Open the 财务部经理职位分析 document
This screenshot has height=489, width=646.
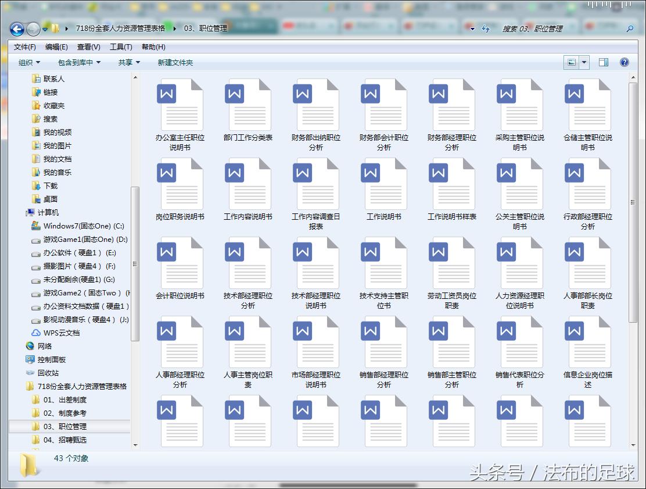pos(451,106)
